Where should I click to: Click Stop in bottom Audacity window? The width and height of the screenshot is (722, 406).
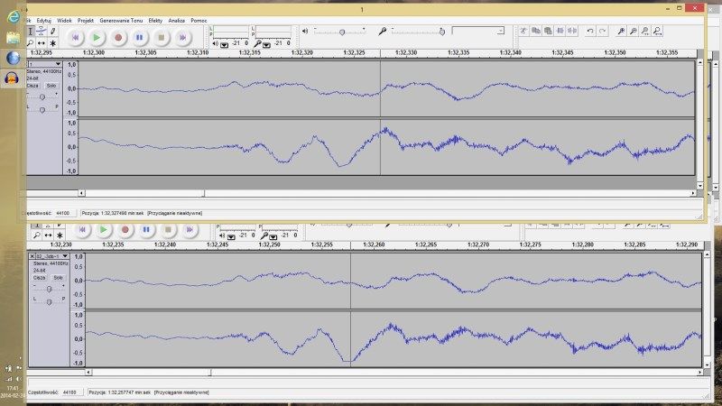pos(168,229)
